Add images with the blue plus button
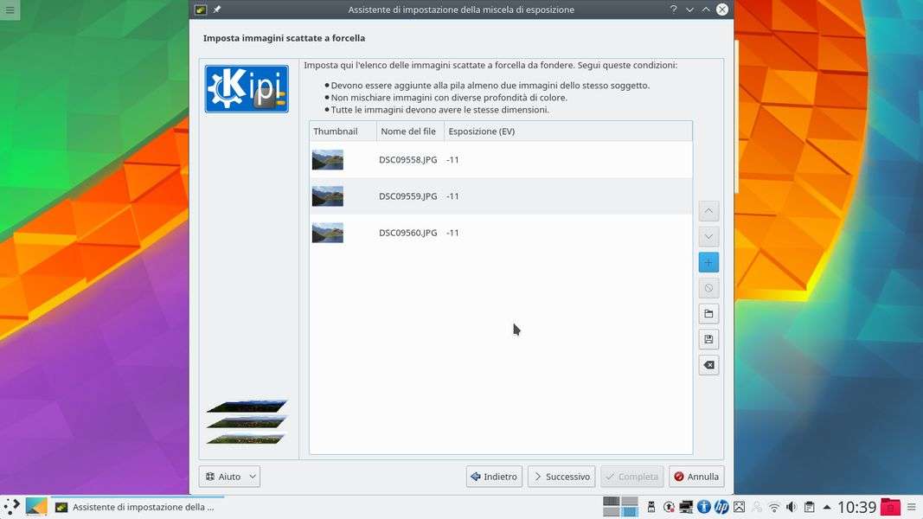This screenshot has width=923, height=519. pos(708,262)
